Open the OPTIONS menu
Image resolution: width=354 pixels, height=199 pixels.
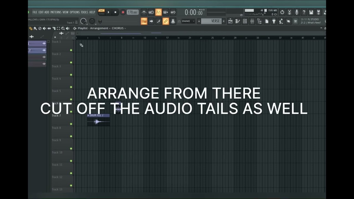[75, 12]
